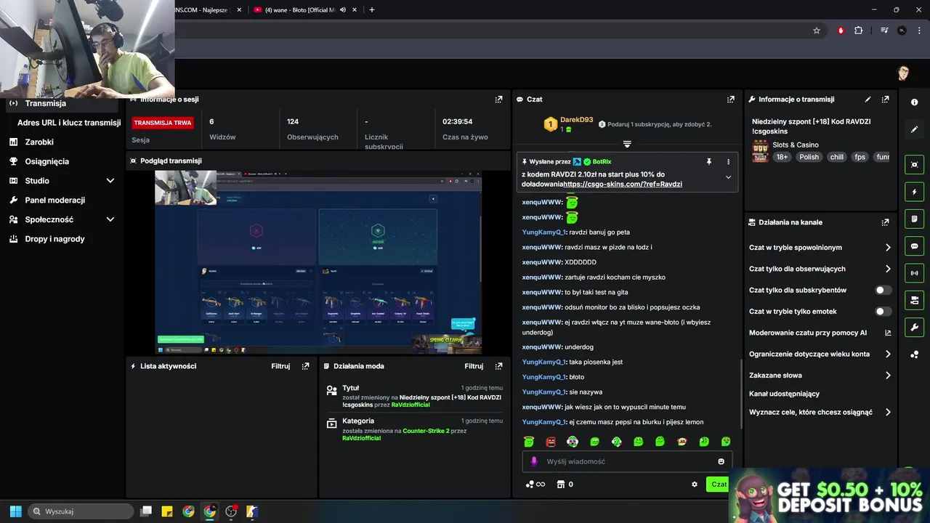This screenshot has width=930, height=523.
Task: Click the pin icon on BotRix message
Action: point(709,162)
